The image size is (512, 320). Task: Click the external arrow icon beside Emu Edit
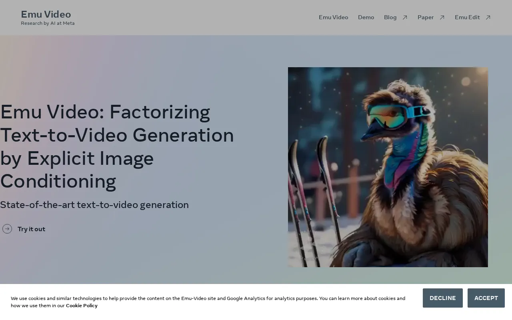[488, 18]
